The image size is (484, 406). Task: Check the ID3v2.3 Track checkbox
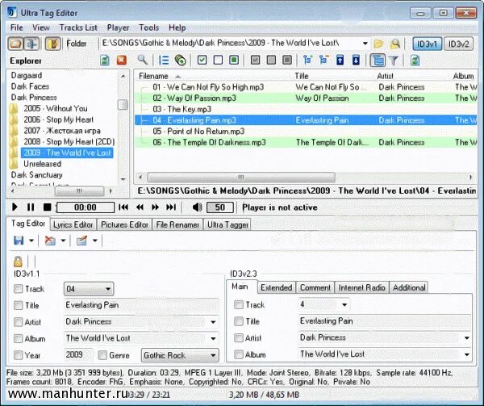coord(238,305)
